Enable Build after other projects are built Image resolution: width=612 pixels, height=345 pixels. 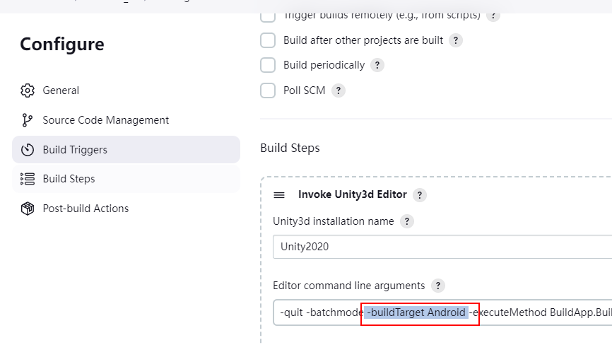(x=268, y=40)
